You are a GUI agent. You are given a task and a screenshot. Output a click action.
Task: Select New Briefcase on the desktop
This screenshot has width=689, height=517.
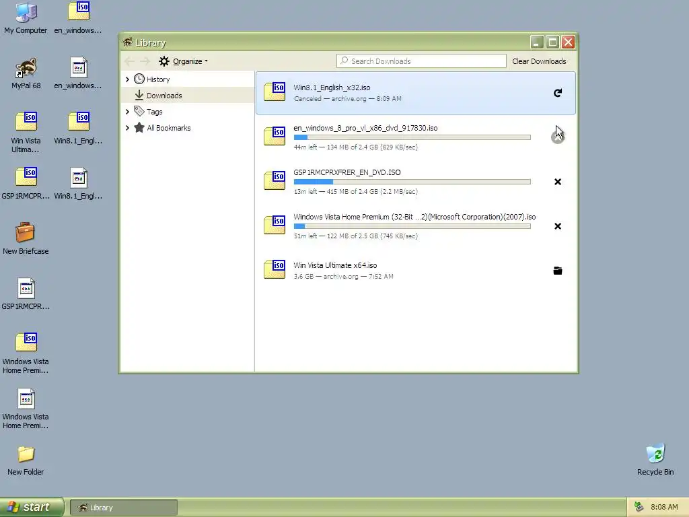click(x=26, y=239)
